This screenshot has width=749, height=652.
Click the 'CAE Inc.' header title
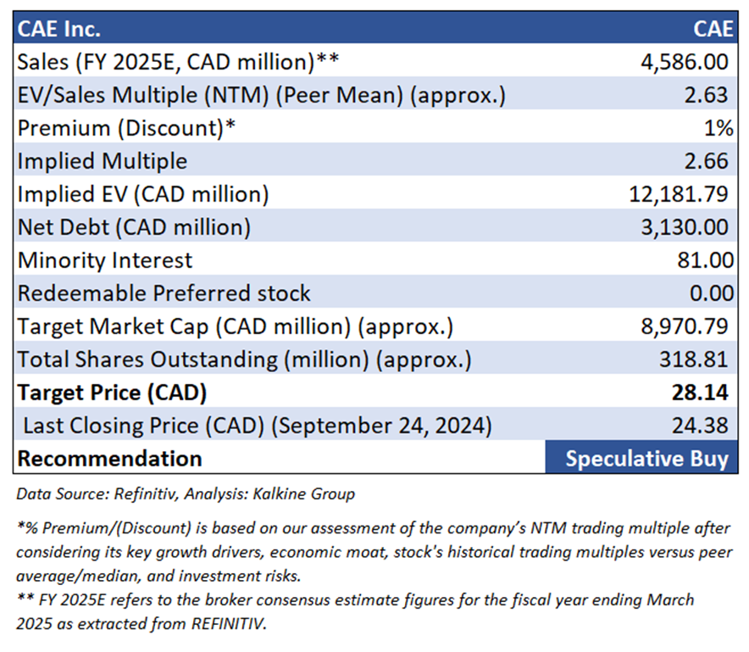tap(58, 29)
